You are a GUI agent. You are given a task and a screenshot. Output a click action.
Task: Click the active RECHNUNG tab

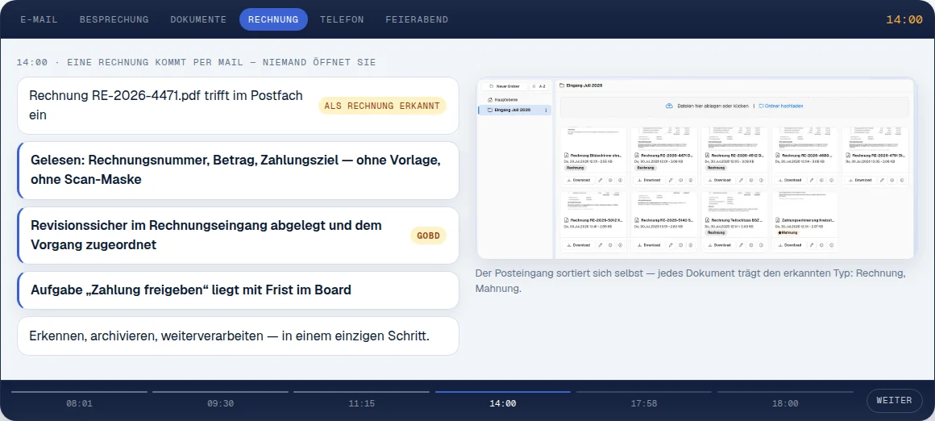tap(273, 19)
